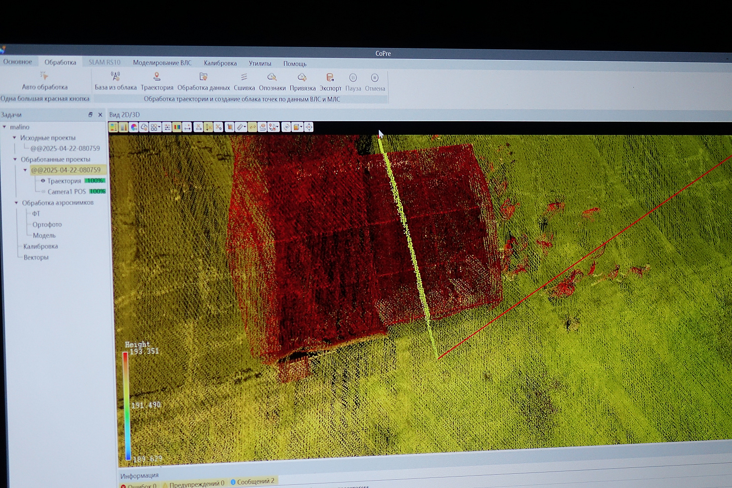Screen dimensions: 732x488
Task: Click the Height color gradient legend bar
Action: [126, 405]
